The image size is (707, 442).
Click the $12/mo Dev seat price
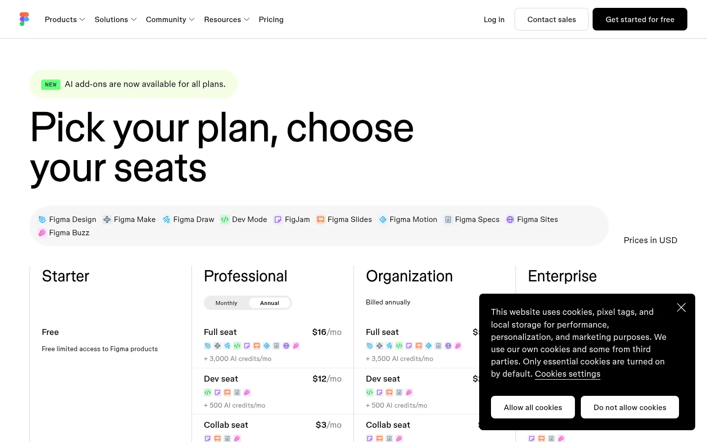[x=327, y=379]
